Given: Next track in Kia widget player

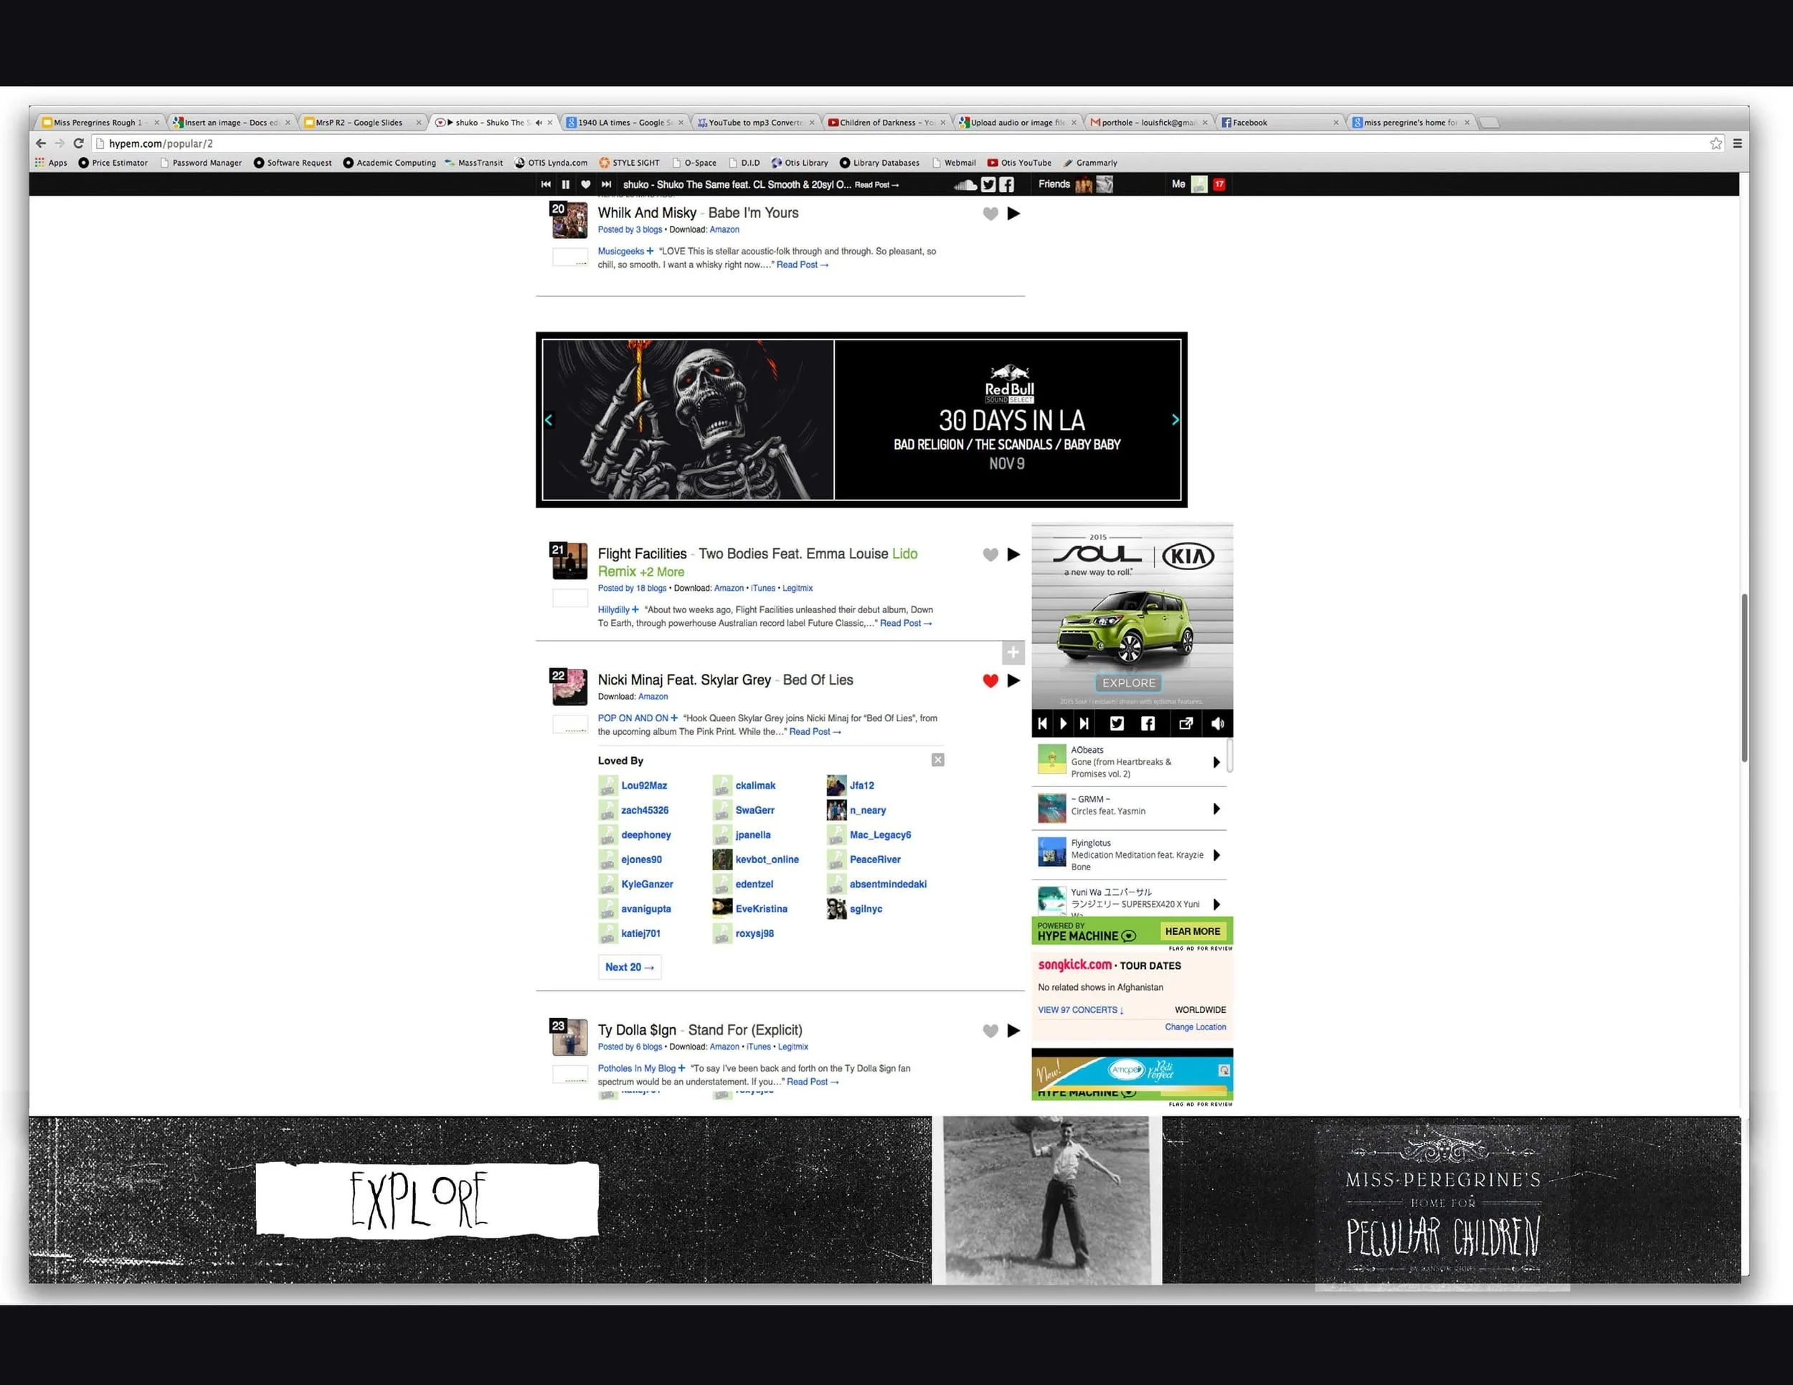Looking at the screenshot, I should (1084, 723).
